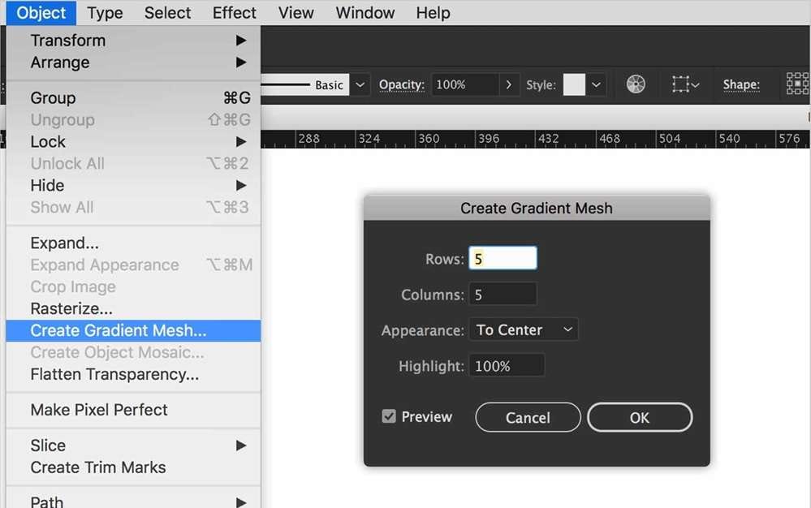Click the Transform grid icon beside Shape
Image resolution: width=811 pixels, height=508 pixels.
(x=797, y=84)
